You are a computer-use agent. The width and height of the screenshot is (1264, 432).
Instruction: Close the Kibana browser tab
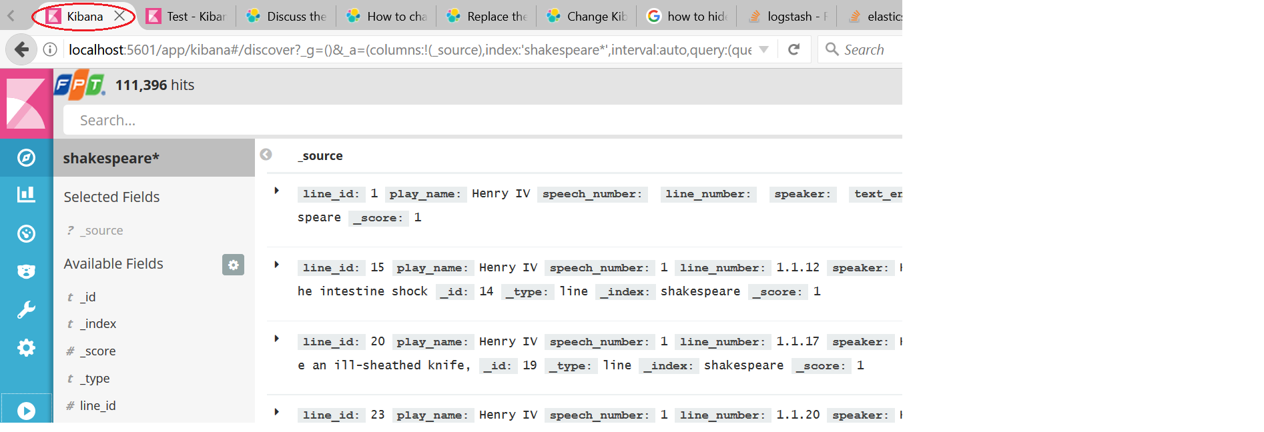click(119, 15)
